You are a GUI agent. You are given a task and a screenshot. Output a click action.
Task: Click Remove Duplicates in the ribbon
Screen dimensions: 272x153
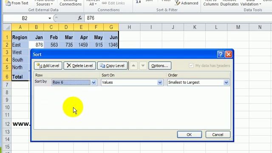coord(229,3)
